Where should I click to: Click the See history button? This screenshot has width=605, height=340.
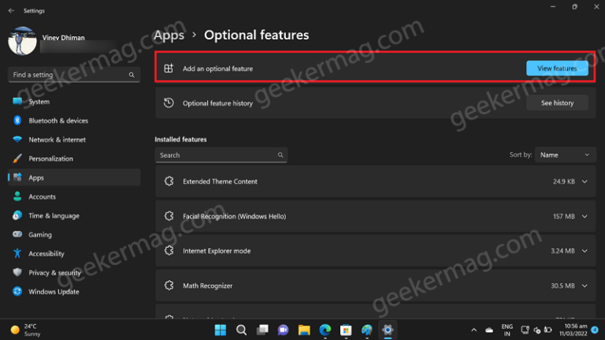[557, 103]
